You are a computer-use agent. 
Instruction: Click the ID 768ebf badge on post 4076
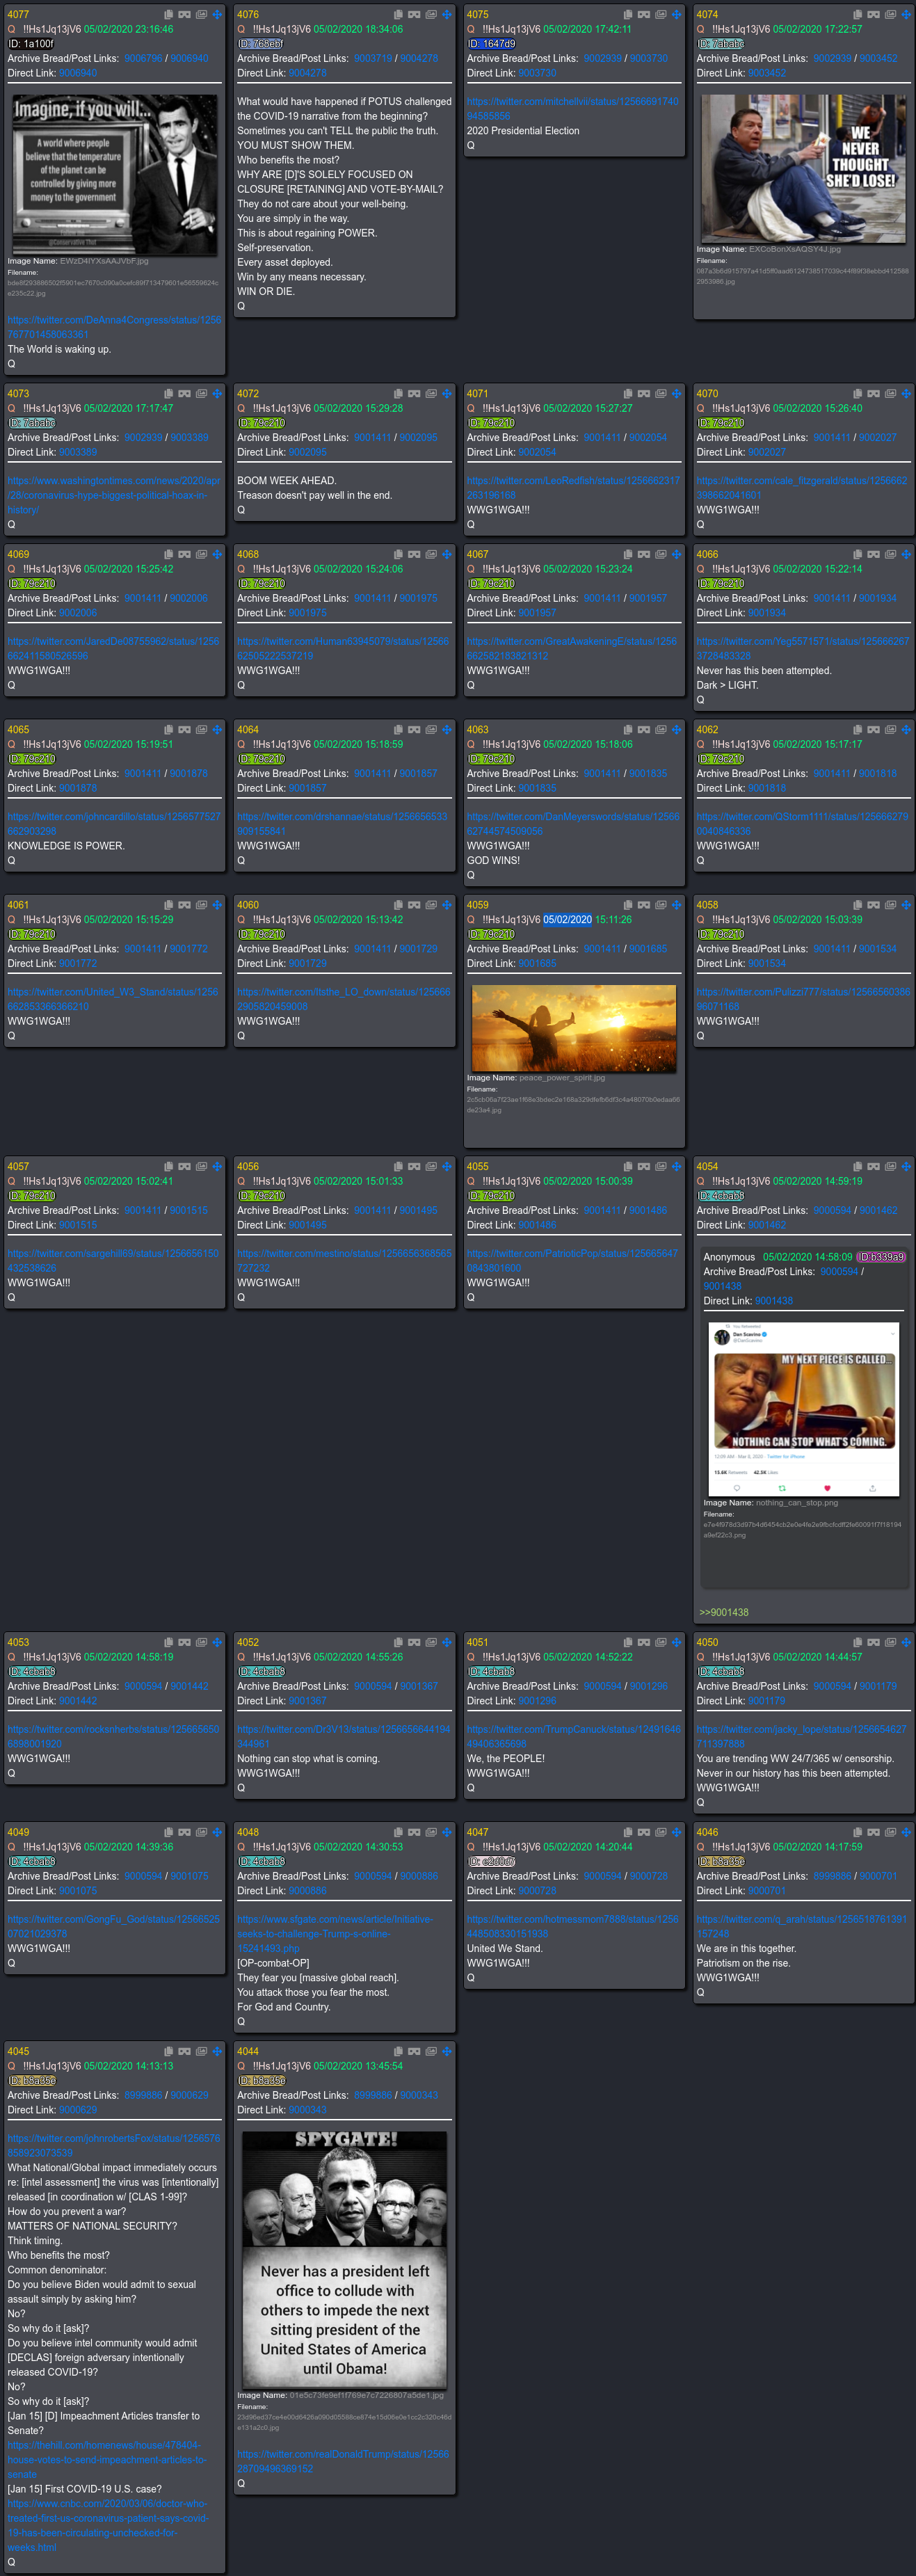(x=261, y=44)
